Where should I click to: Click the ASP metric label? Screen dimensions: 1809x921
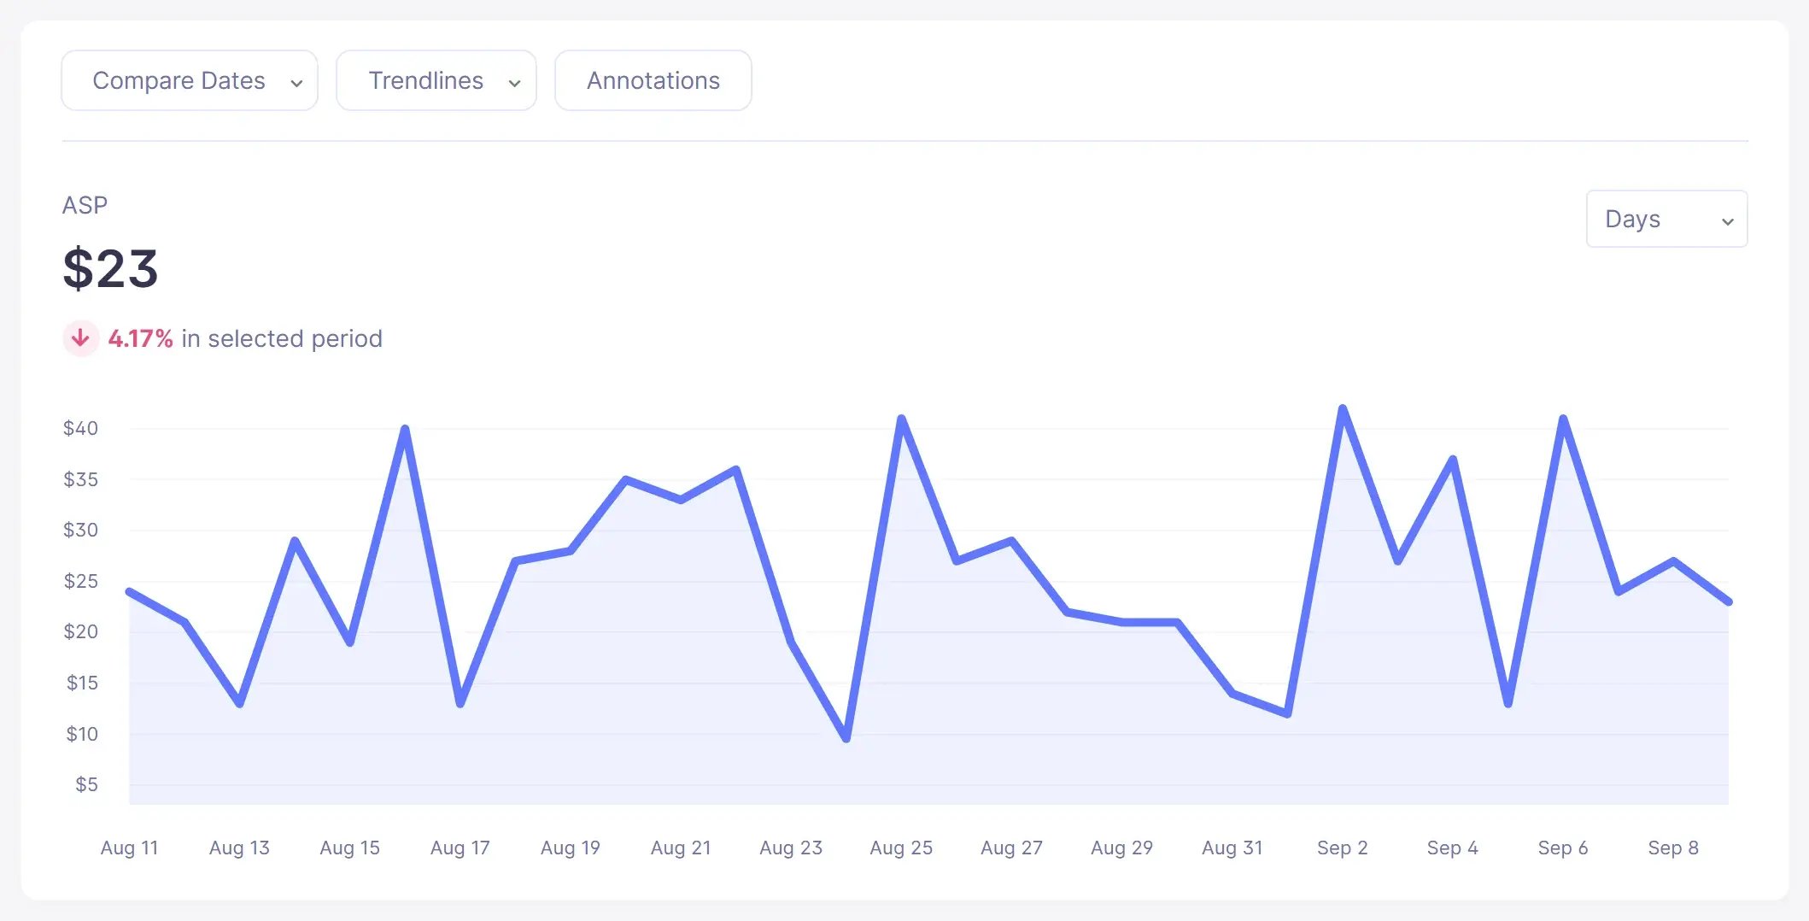pos(85,205)
